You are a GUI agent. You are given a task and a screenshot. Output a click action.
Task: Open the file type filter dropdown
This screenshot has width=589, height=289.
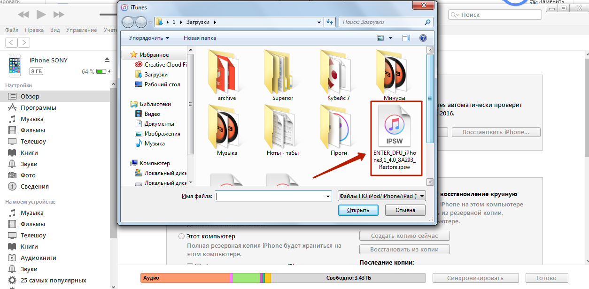381,196
